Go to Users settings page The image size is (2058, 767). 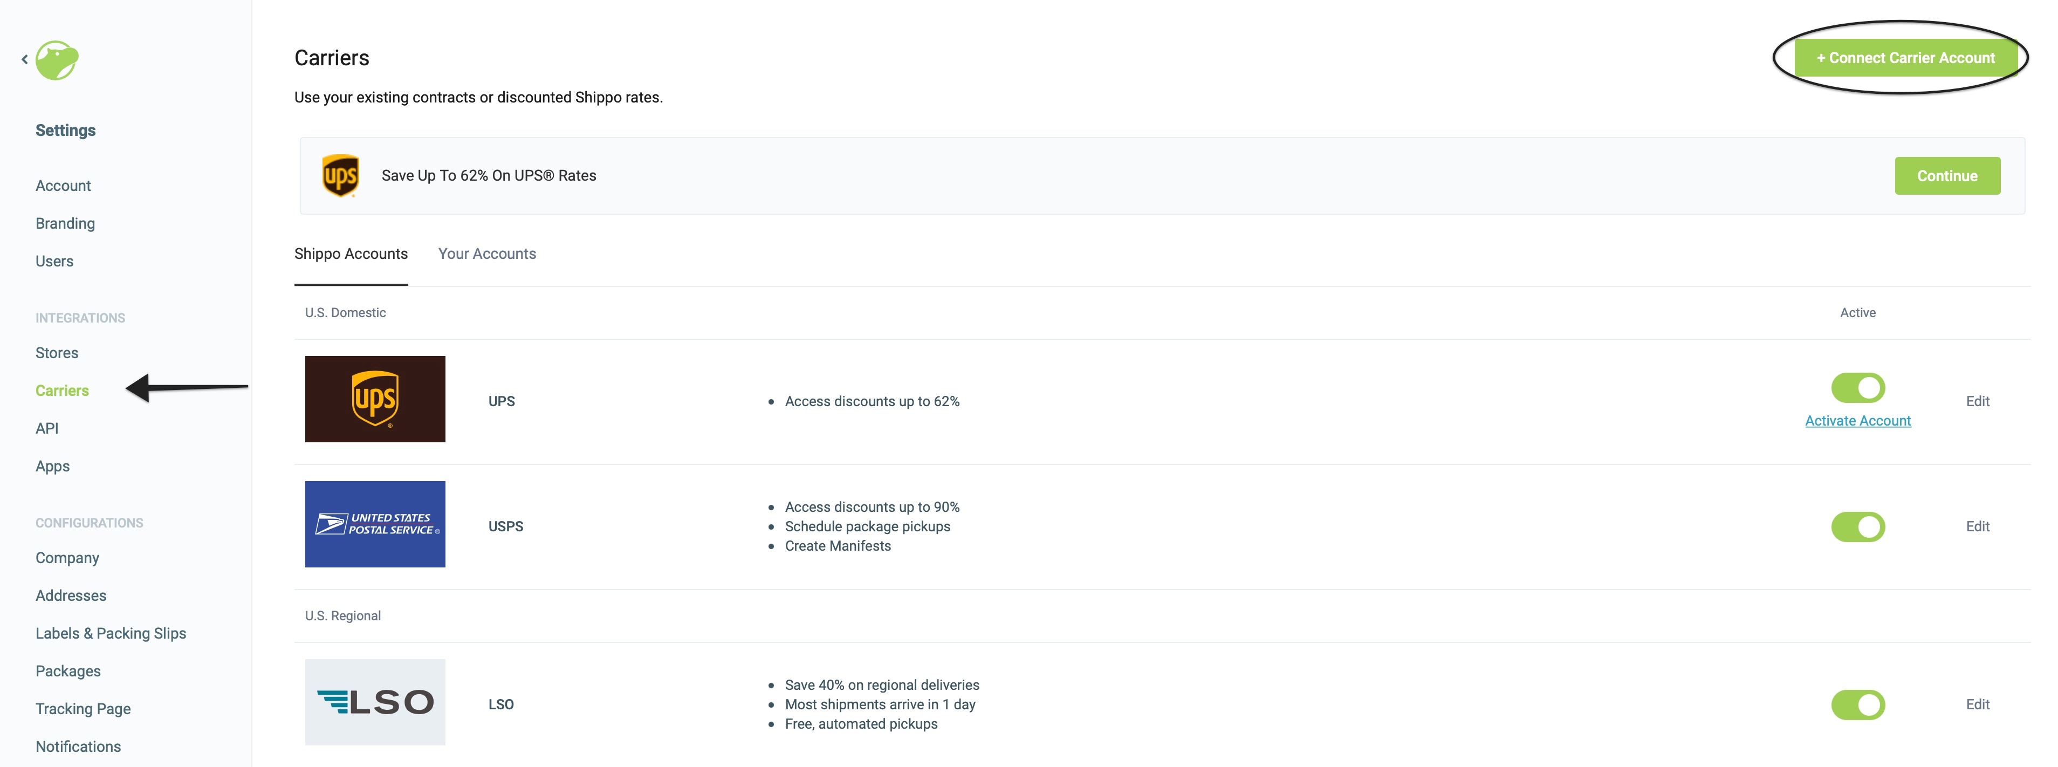coord(54,261)
